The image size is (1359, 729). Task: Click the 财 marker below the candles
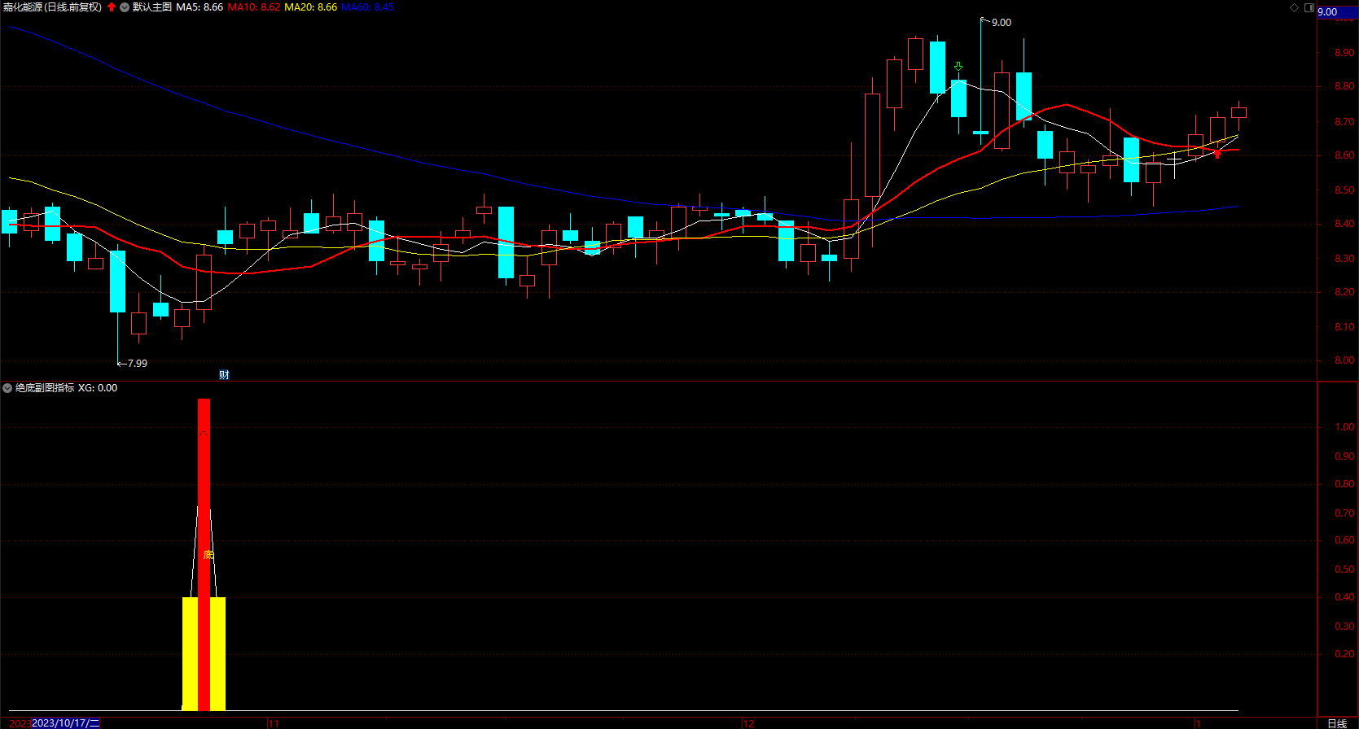pyautogui.click(x=224, y=374)
